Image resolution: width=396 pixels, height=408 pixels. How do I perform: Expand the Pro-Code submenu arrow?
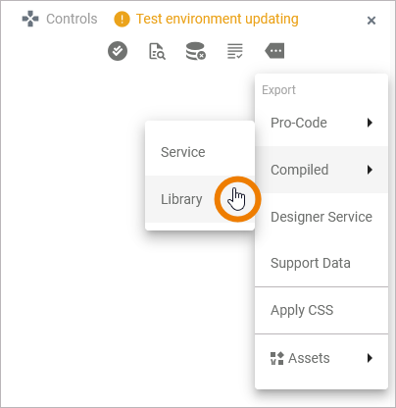point(370,123)
